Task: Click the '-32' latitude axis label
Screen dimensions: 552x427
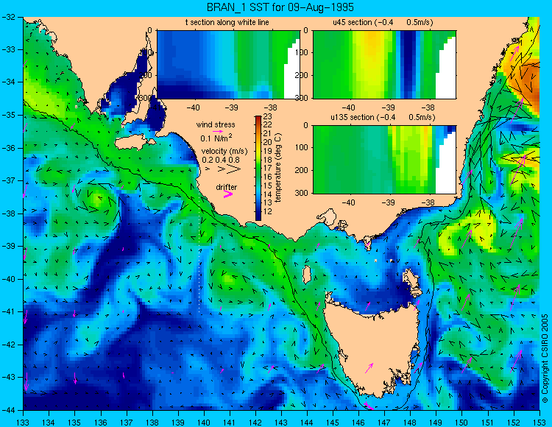Action: coord(8,17)
